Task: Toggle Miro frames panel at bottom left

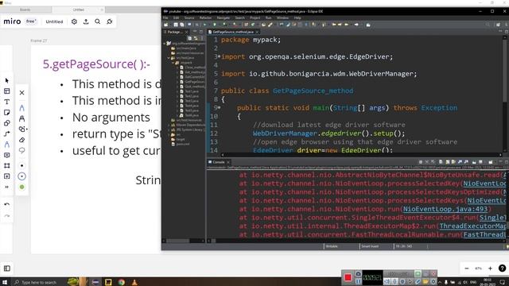Action: (7, 269)
